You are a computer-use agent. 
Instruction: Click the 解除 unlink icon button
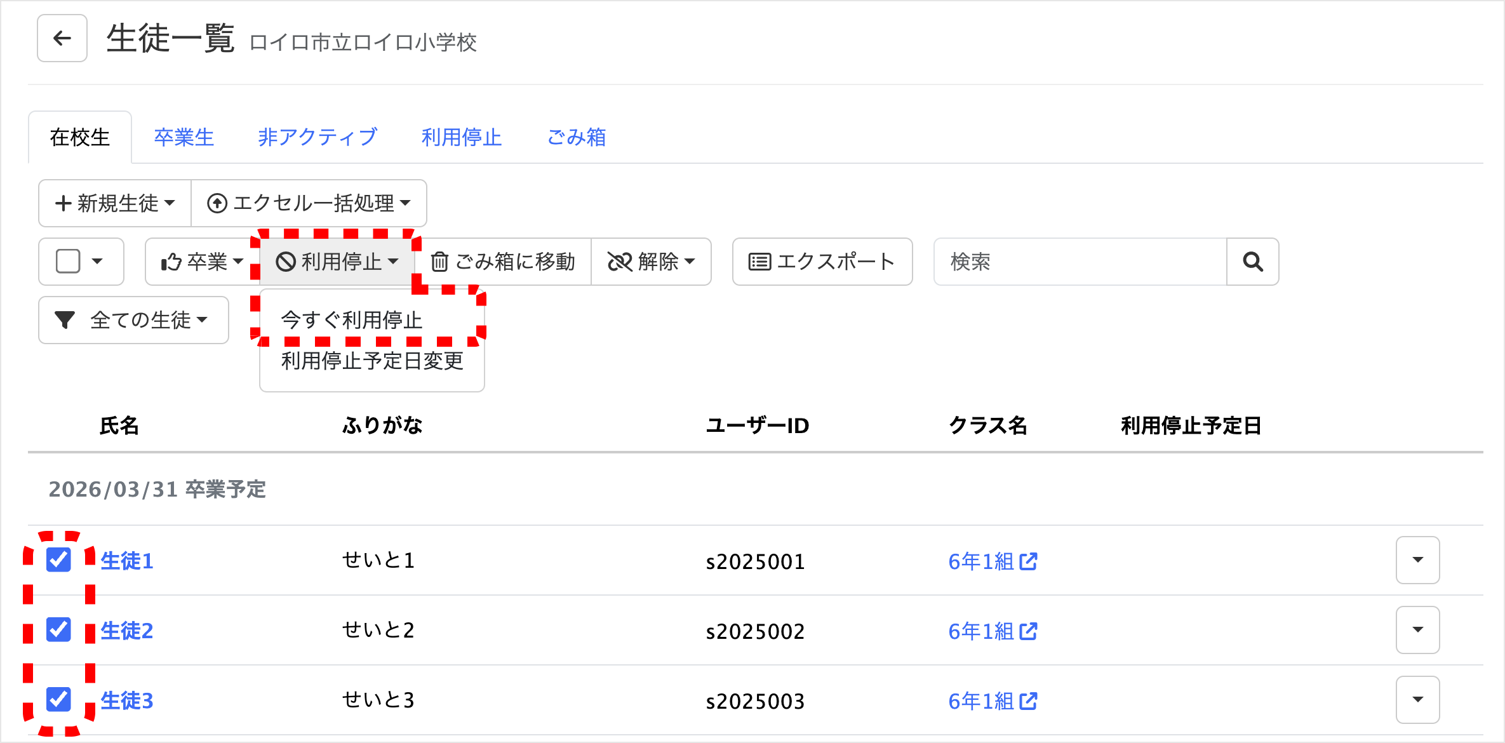[x=651, y=262]
